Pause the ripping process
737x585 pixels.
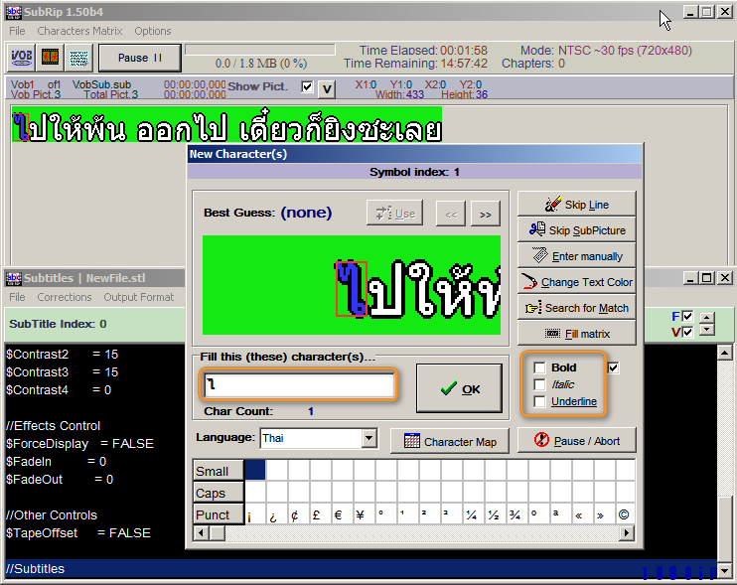tap(140, 58)
